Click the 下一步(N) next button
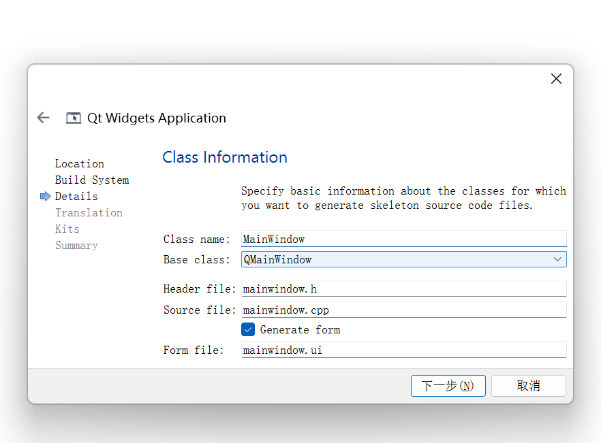The image size is (601, 443). click(448, 386)
